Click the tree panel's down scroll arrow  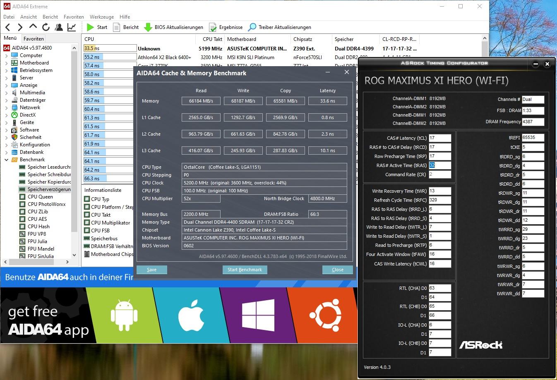click(x=74, y=255)
